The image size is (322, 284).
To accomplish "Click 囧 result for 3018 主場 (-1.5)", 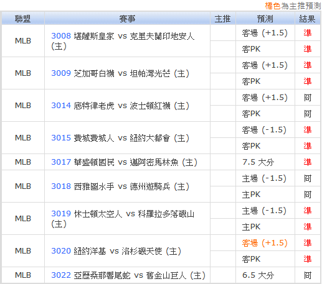I will pos(308,178).
